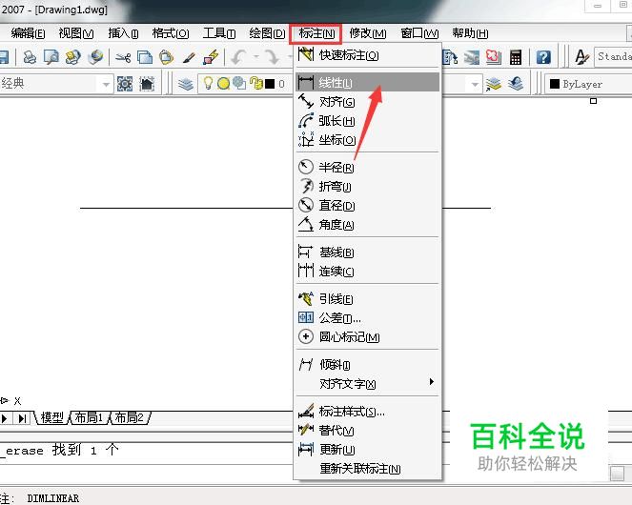This screenshot has height=505, width=632.
Task: Select 对齐(G) aligned dimension
Action: click(368, 102)
